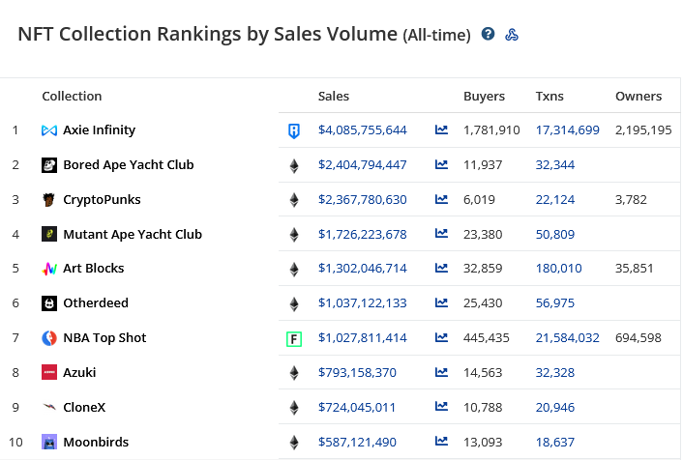Click Ethereum icon in CryptoPunks row
The width and height of the screenshot is (683, 460).
(x=294, y=200)
